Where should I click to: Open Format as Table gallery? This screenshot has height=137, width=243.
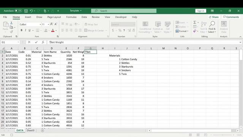click(158, 27)
